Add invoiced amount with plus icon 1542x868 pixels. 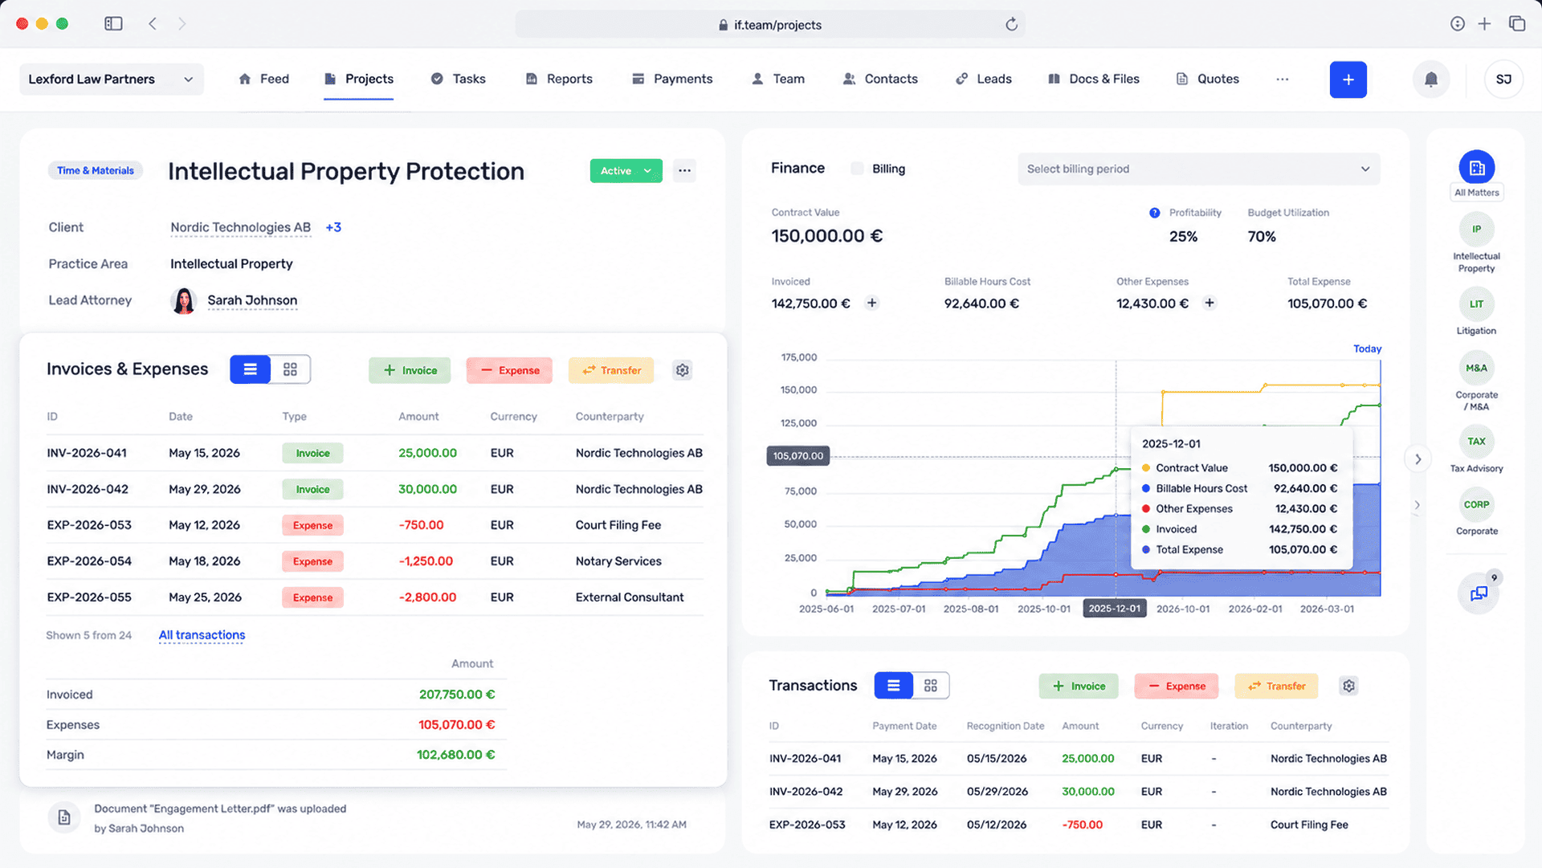coord(871,303)
